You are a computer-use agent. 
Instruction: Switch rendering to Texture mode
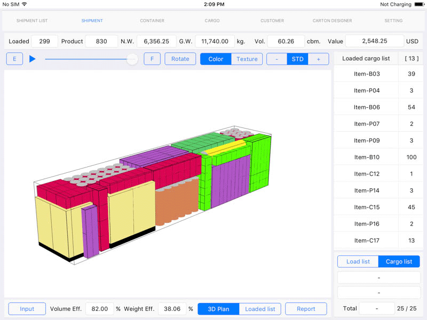(x=247, y=59)
